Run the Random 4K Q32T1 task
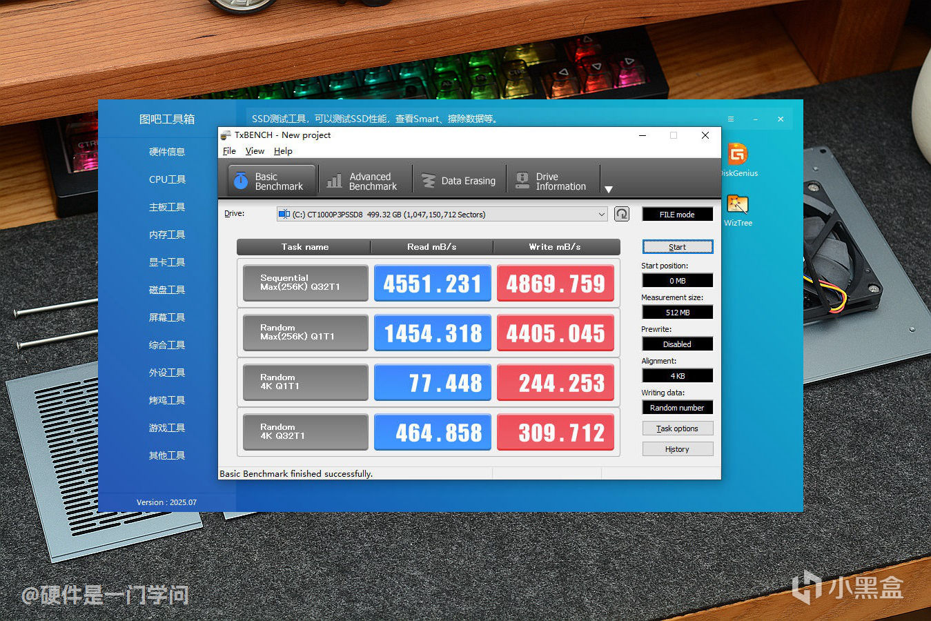 (305, 432)
